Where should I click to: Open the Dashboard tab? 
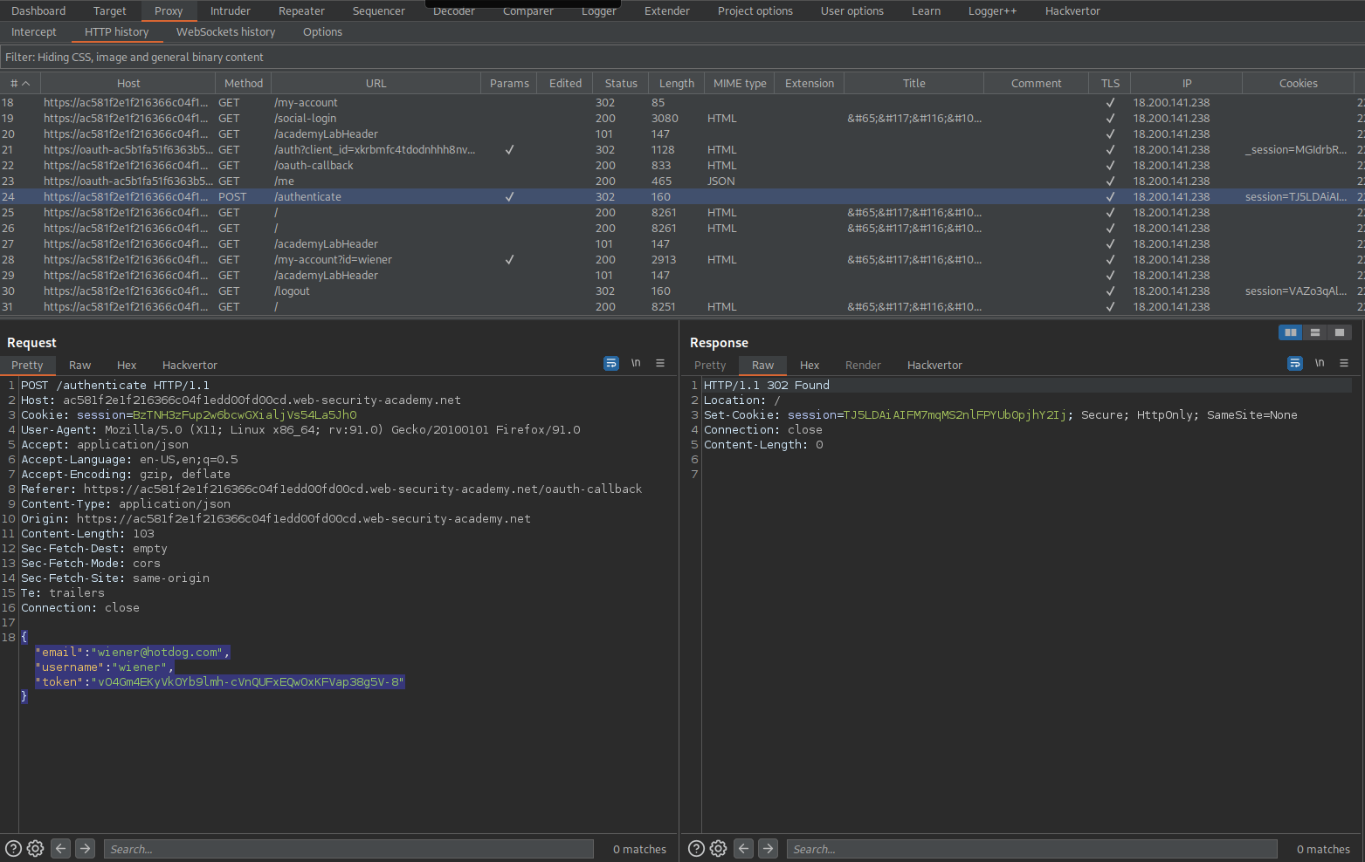tap(38, 10)
